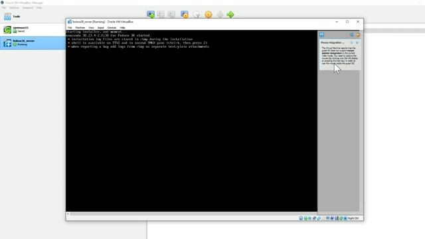Click the left arrow of VM horizontal scrollbar
Screen dimensions: 425x239
coord(68,214)
